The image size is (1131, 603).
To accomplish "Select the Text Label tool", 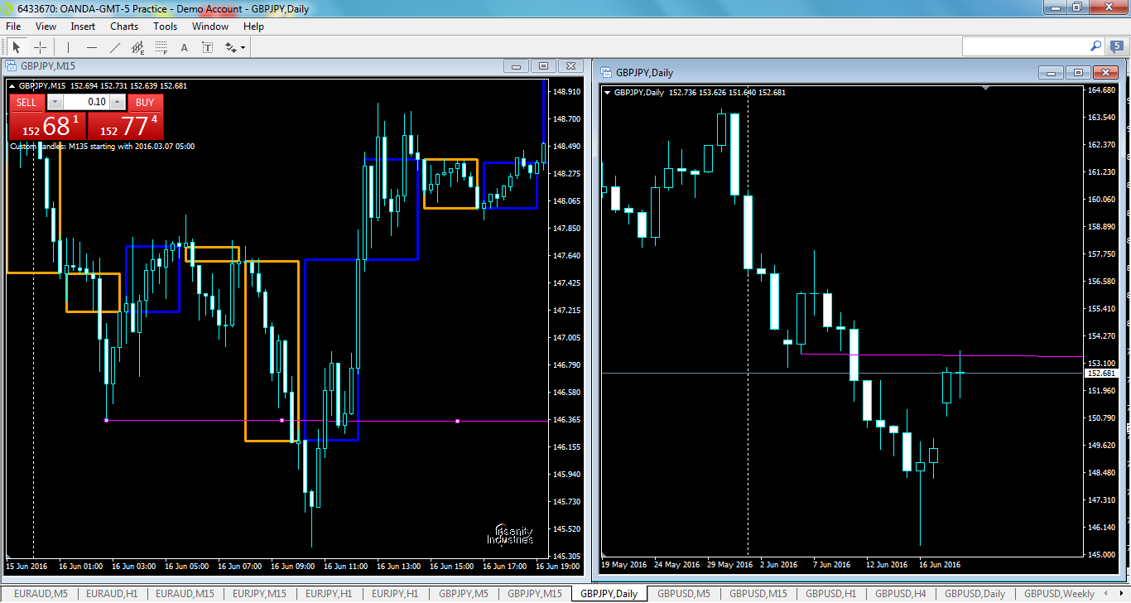I will click(207, 46).
